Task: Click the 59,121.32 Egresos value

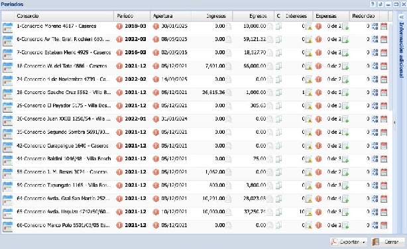Action: (255, 39)
